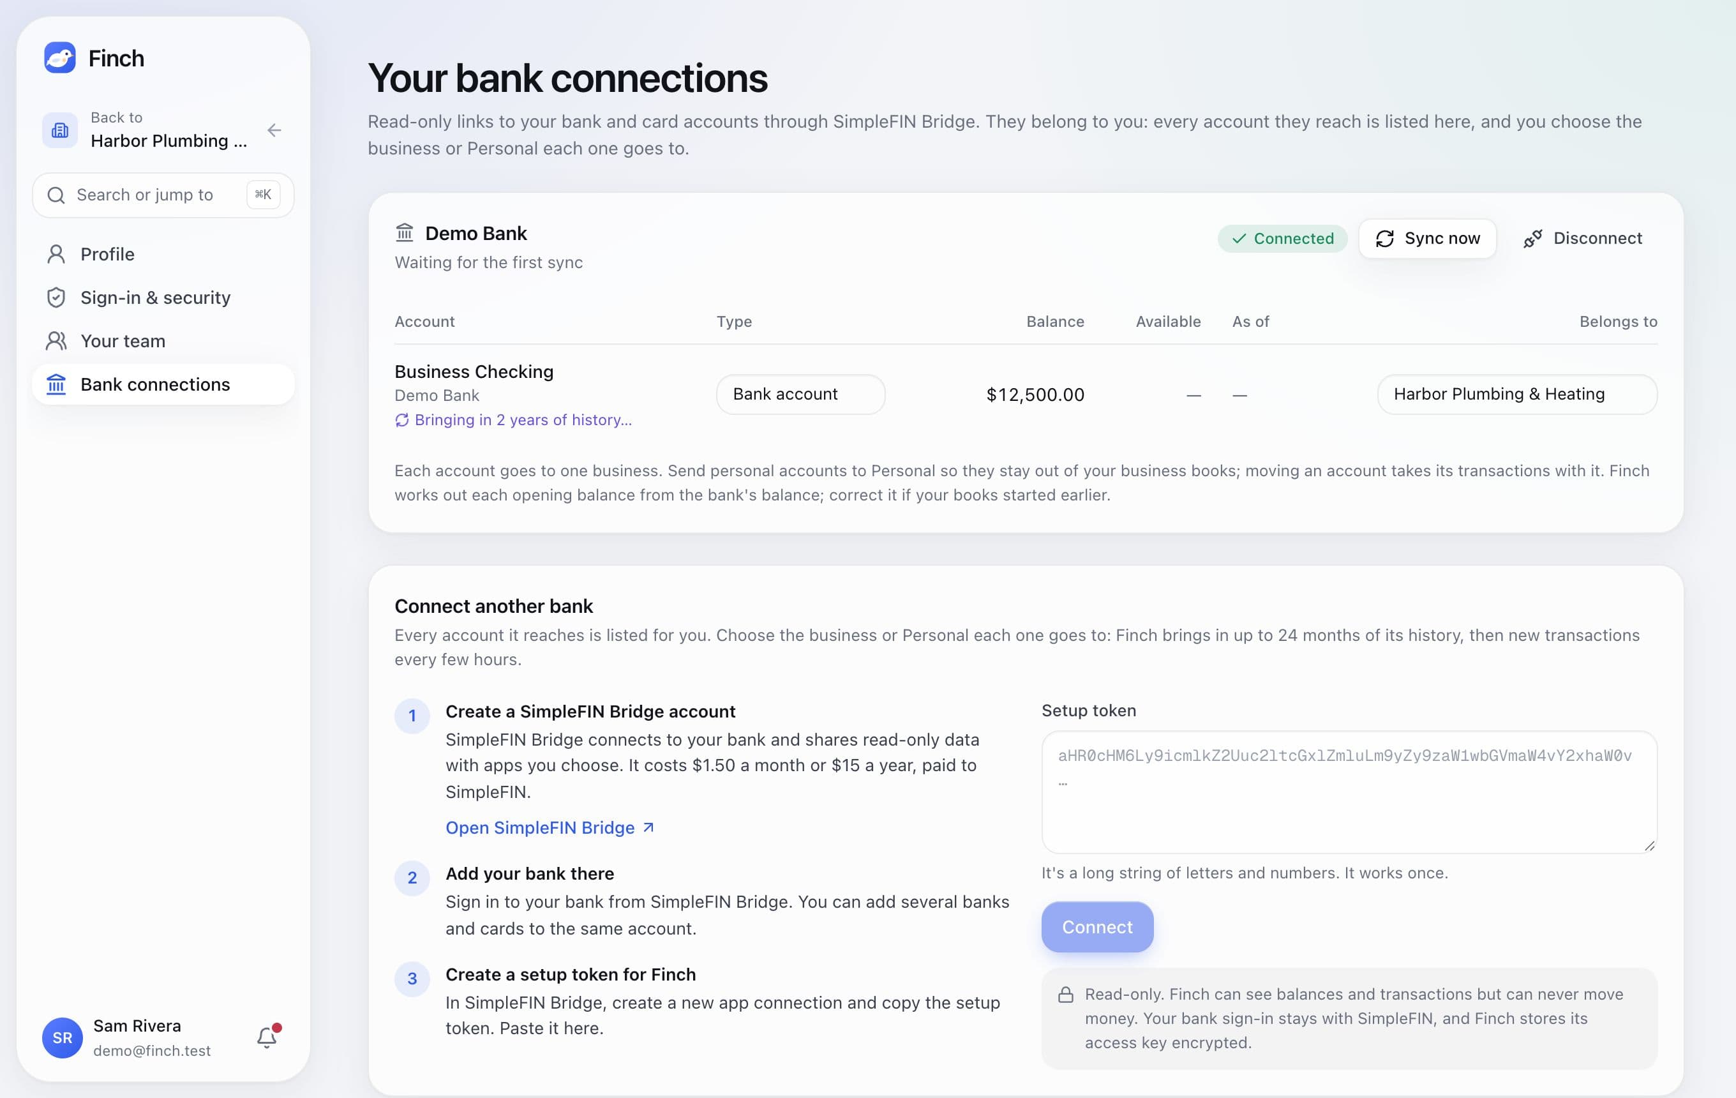Screen dimensions: 1736x1098
Task: Open the Bank account type dropdown
Action: point(800,395)
